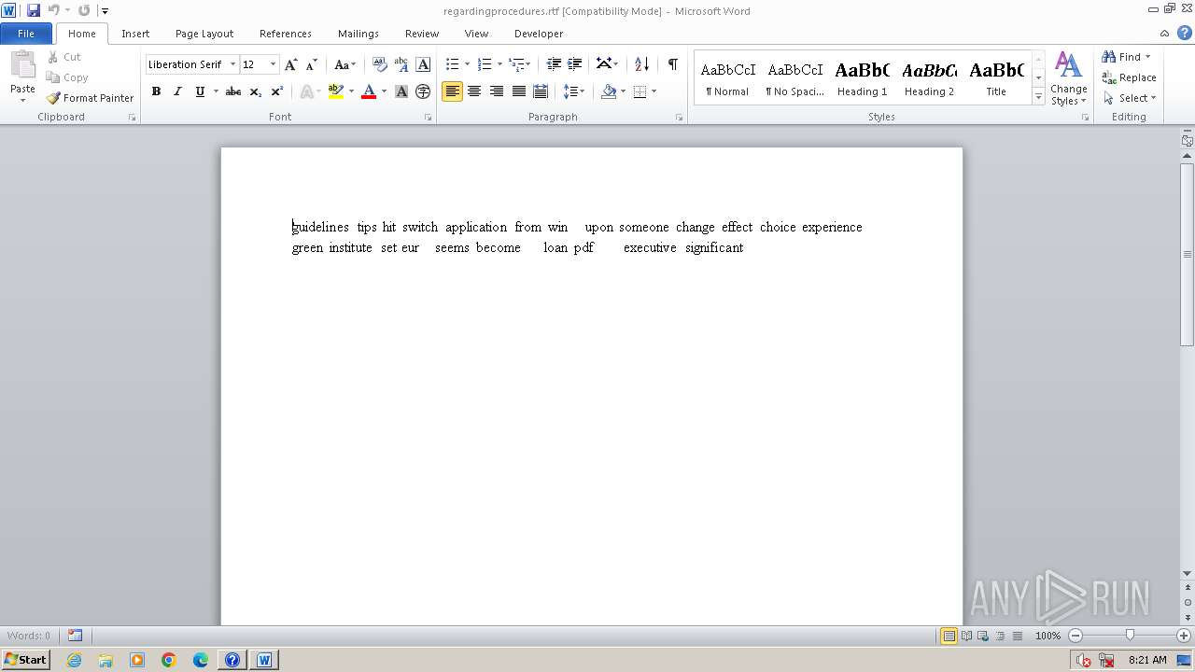
Task: Click the Character Border icon
Action: (423, 64)
